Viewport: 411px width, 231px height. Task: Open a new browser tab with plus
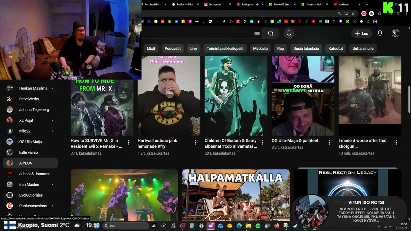(x=367, y=4)
